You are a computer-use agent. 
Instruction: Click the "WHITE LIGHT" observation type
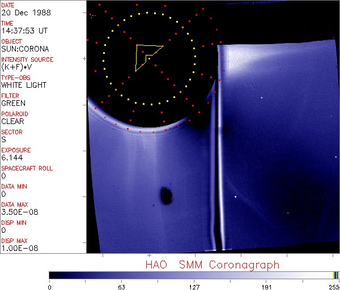(24, 85)
